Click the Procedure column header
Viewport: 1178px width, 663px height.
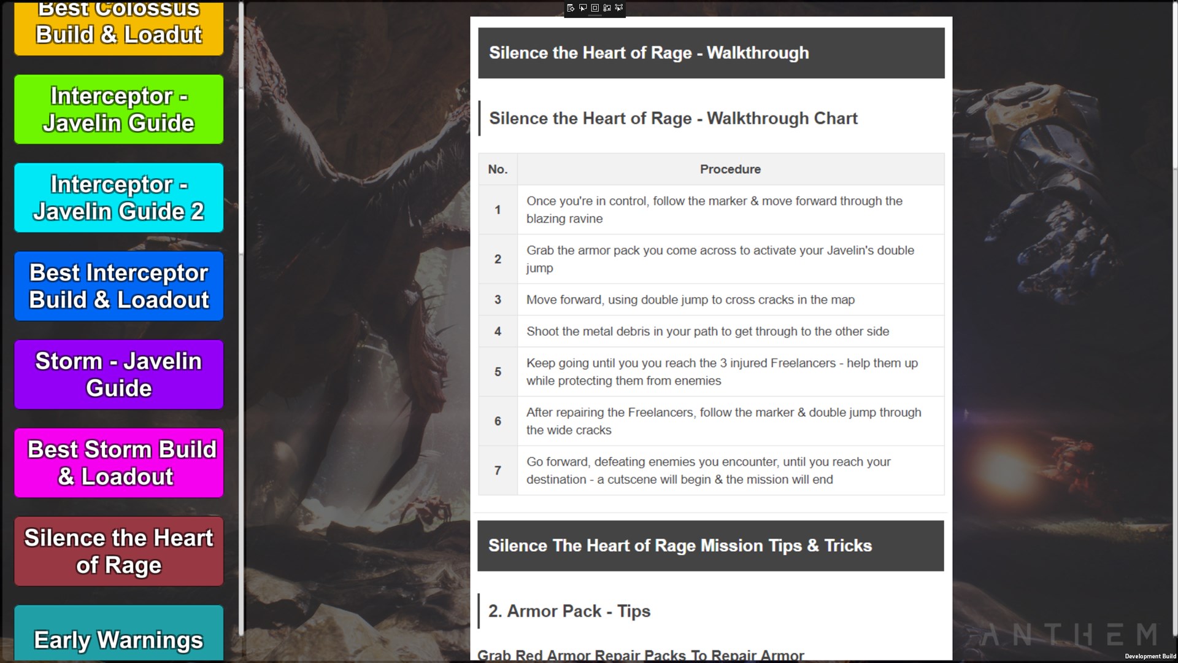point(730,169)
